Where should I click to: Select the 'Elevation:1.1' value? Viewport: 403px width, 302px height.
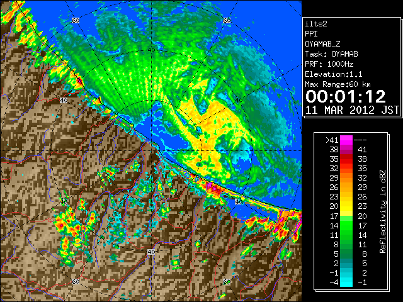(334, 74)
